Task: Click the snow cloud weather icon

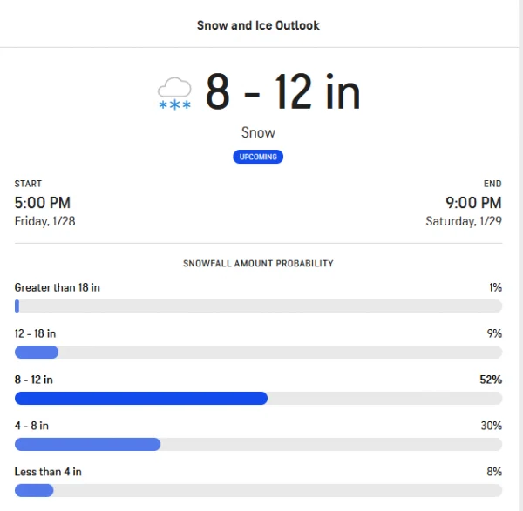Action: pos(174,94)
